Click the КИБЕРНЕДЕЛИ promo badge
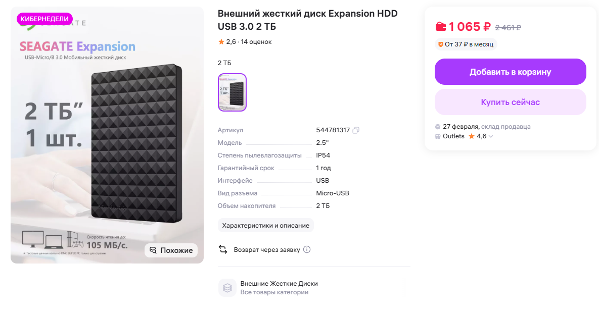The height and width of the screenshot is (316, 599). (44, 19)
